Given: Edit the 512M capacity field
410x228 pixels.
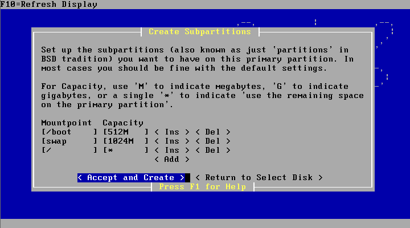Looking at the screenshot, I should (125, 132).
